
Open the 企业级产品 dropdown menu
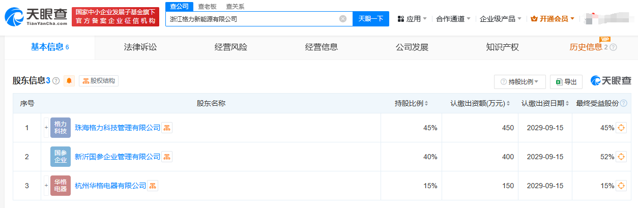pyautogui.click(x=501, y=19)
